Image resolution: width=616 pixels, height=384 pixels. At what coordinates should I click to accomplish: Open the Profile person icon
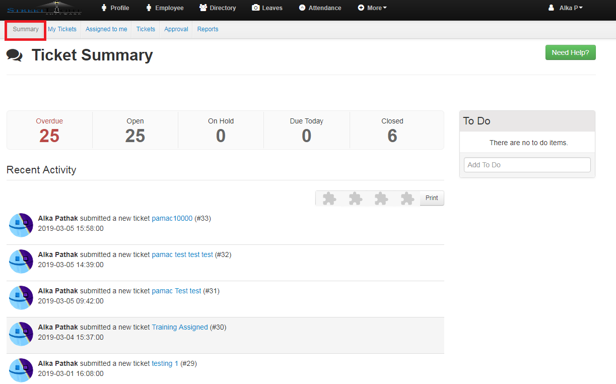[104, 8]
